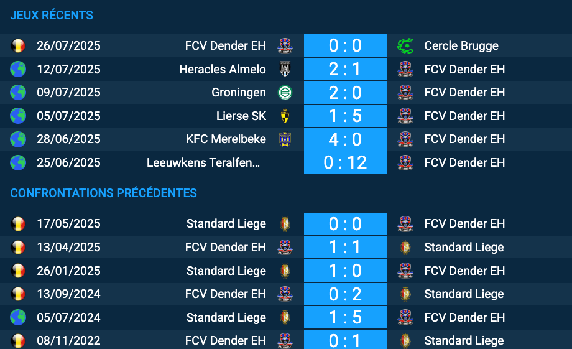Click the KFC Merelbeke club crest

pyautogui.click(x=285, y=139)
